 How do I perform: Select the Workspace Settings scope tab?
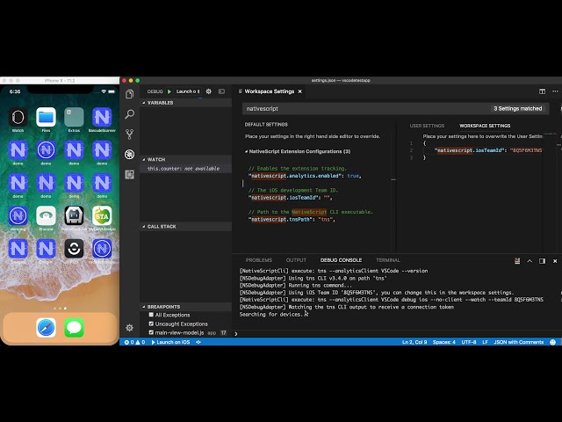tap(485, 126)
